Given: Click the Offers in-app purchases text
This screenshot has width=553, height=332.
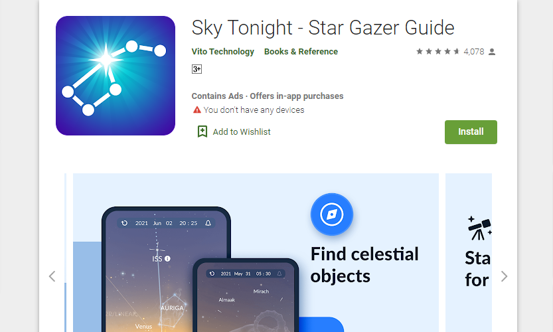Looking at the screenshot, I should (297, 96).
